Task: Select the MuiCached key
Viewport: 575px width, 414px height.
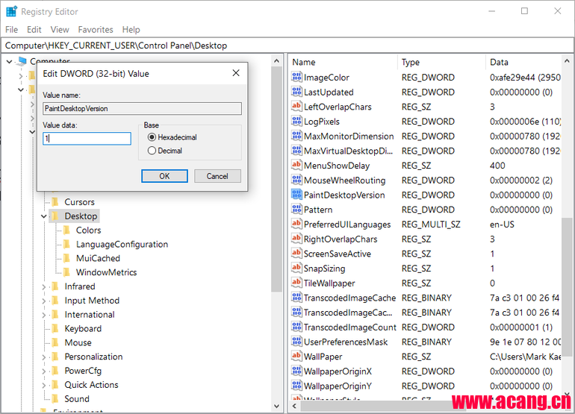Action: pos(98,258)
